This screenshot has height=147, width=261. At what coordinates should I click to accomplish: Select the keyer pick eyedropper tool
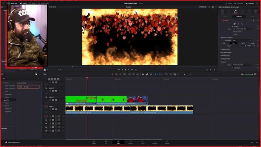234,24
